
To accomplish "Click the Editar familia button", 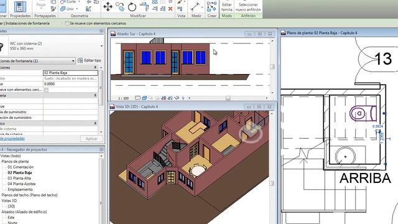I will point(226,7).
